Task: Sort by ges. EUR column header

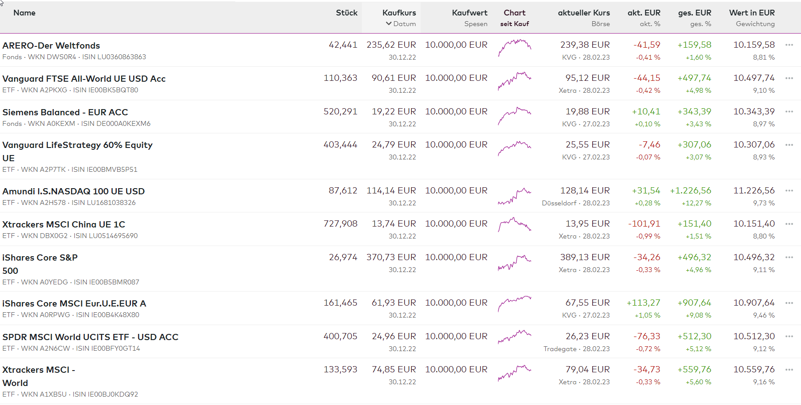Action: [694, 13]
